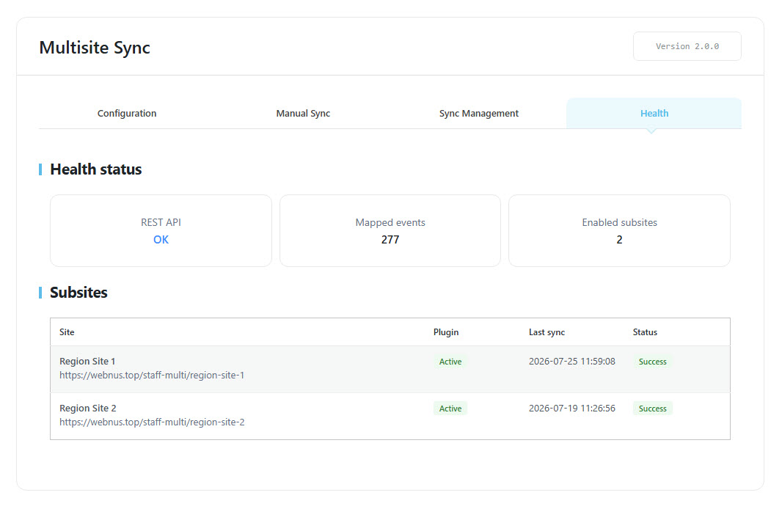Click the Version 2.0.0 badge

687,46
